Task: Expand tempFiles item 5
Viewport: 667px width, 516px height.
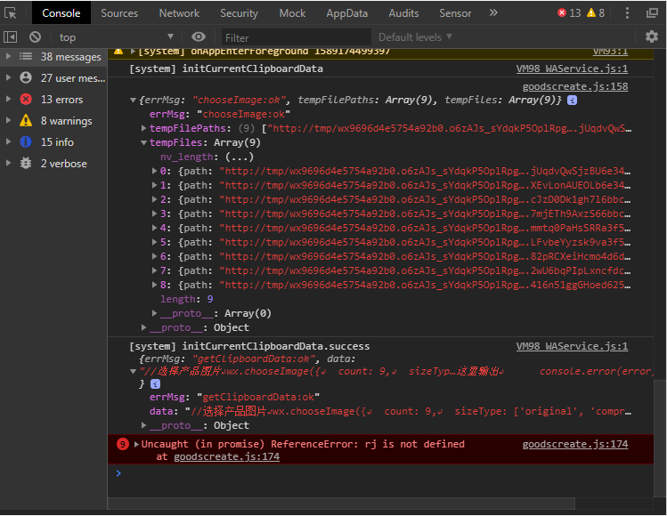Action: point(155,242)
